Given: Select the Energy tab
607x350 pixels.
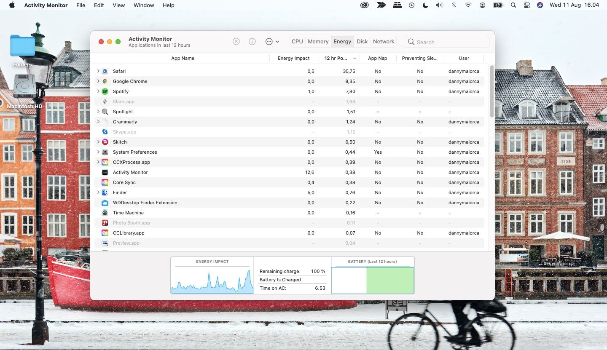Looking at the screenshot, I should pos(342,41).
